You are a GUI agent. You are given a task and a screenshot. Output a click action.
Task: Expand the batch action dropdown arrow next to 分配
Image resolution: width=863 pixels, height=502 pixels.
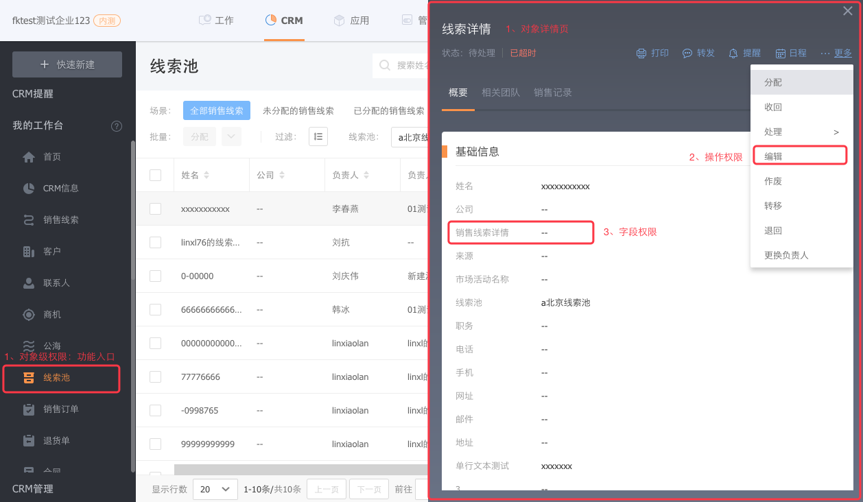(232, 136)
